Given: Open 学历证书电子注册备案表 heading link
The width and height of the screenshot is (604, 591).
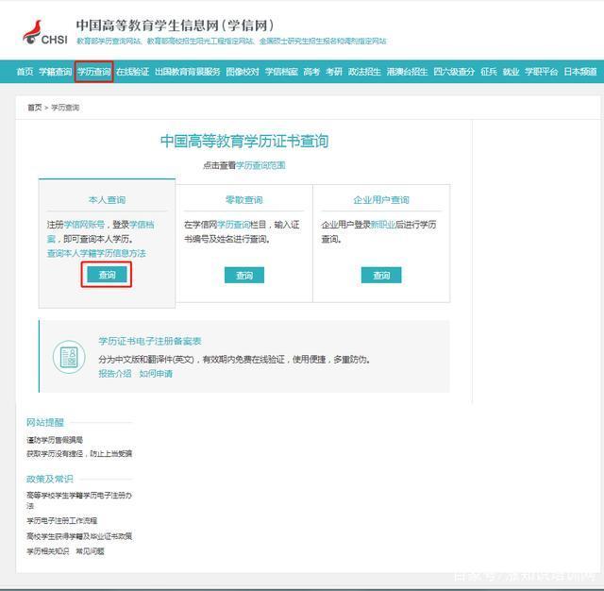Looking at the screenshot, I should (x=150, y=341).
